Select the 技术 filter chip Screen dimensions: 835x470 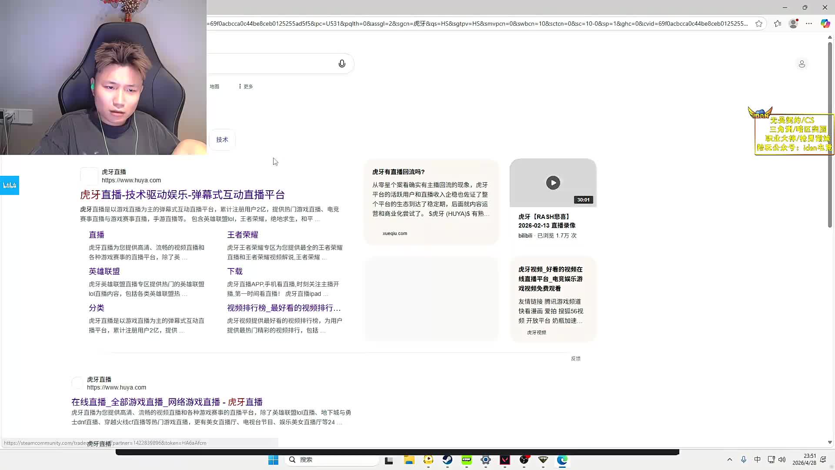point(222,140)
